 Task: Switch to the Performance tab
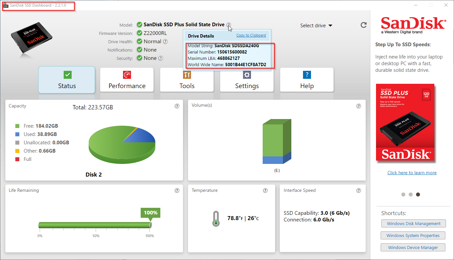pos(127,80)
